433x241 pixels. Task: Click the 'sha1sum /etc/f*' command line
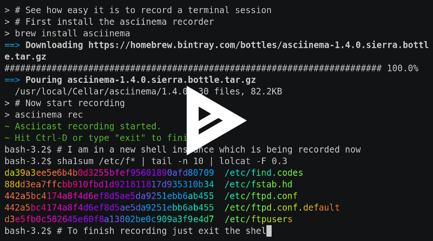[172, 161]
